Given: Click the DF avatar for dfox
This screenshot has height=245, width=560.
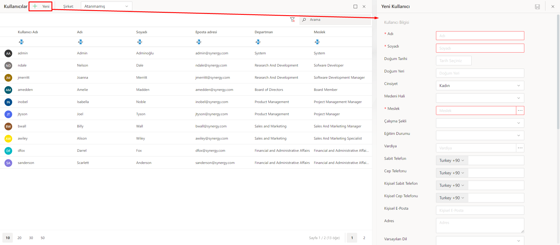Looking at the screenshot, I should coord(8,151).
